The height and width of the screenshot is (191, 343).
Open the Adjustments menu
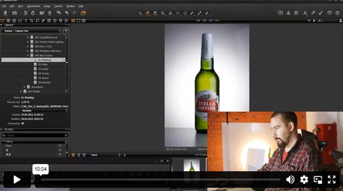33,6
